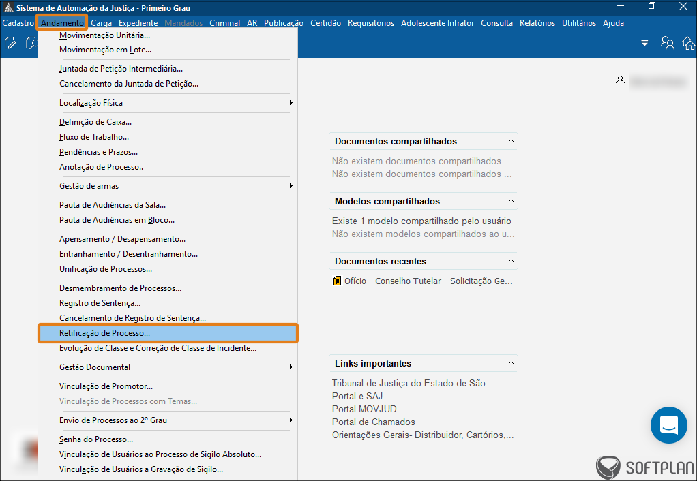Open the Portal MOVJUD link

(364, 409)
